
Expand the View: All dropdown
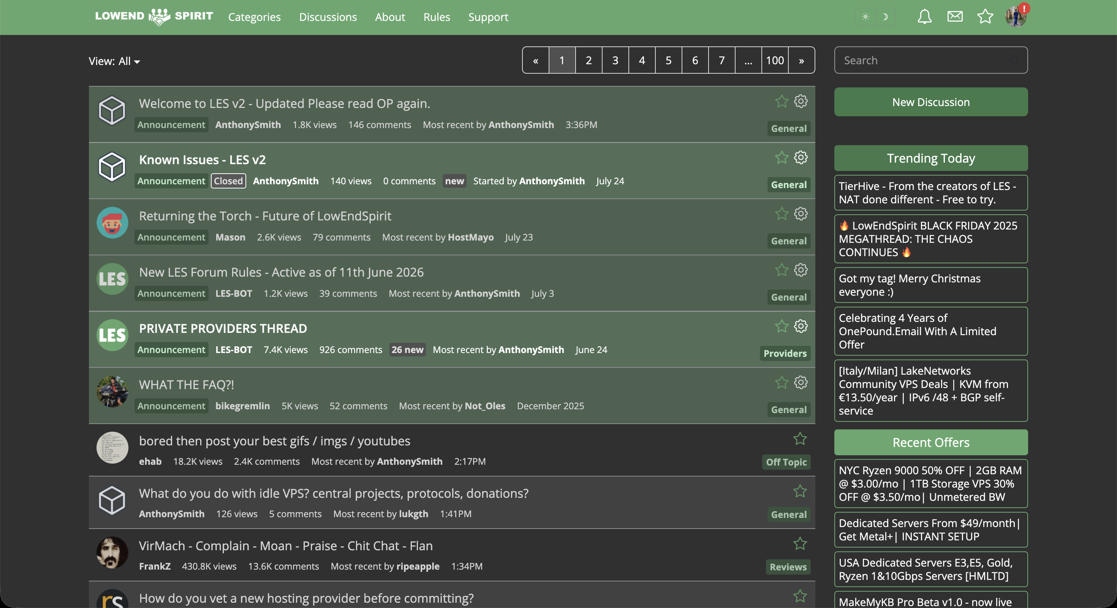tap(114, 61)
